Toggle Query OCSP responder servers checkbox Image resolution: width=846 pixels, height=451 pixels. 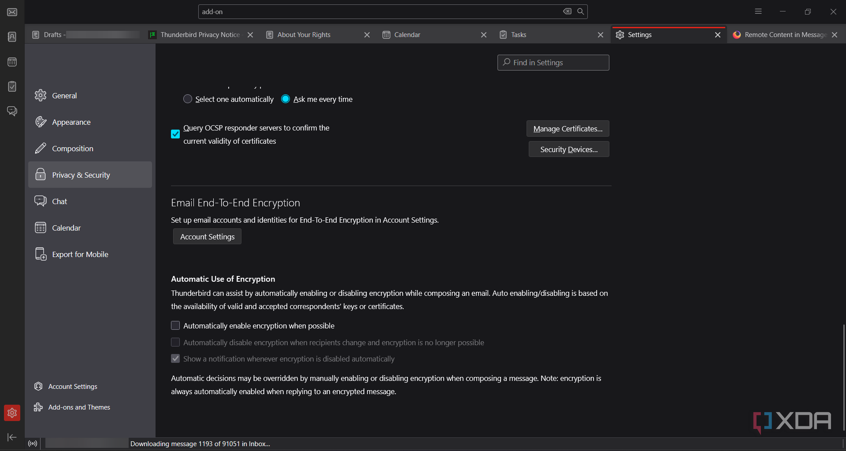[x=175, y=134]
